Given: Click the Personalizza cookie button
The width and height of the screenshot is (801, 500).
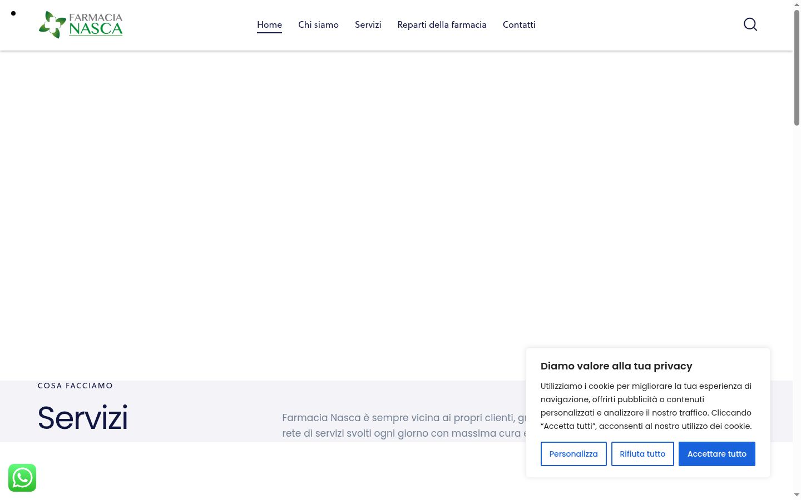Looking at the screenshot, I should coord(573,454).
